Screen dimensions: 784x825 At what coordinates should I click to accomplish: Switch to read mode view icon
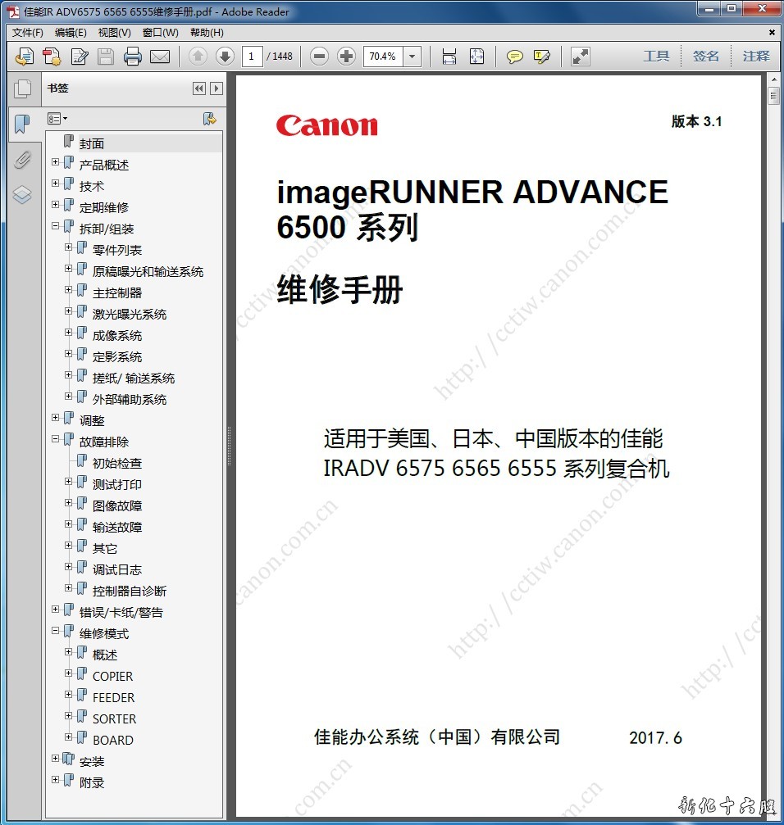coord(581,57)
